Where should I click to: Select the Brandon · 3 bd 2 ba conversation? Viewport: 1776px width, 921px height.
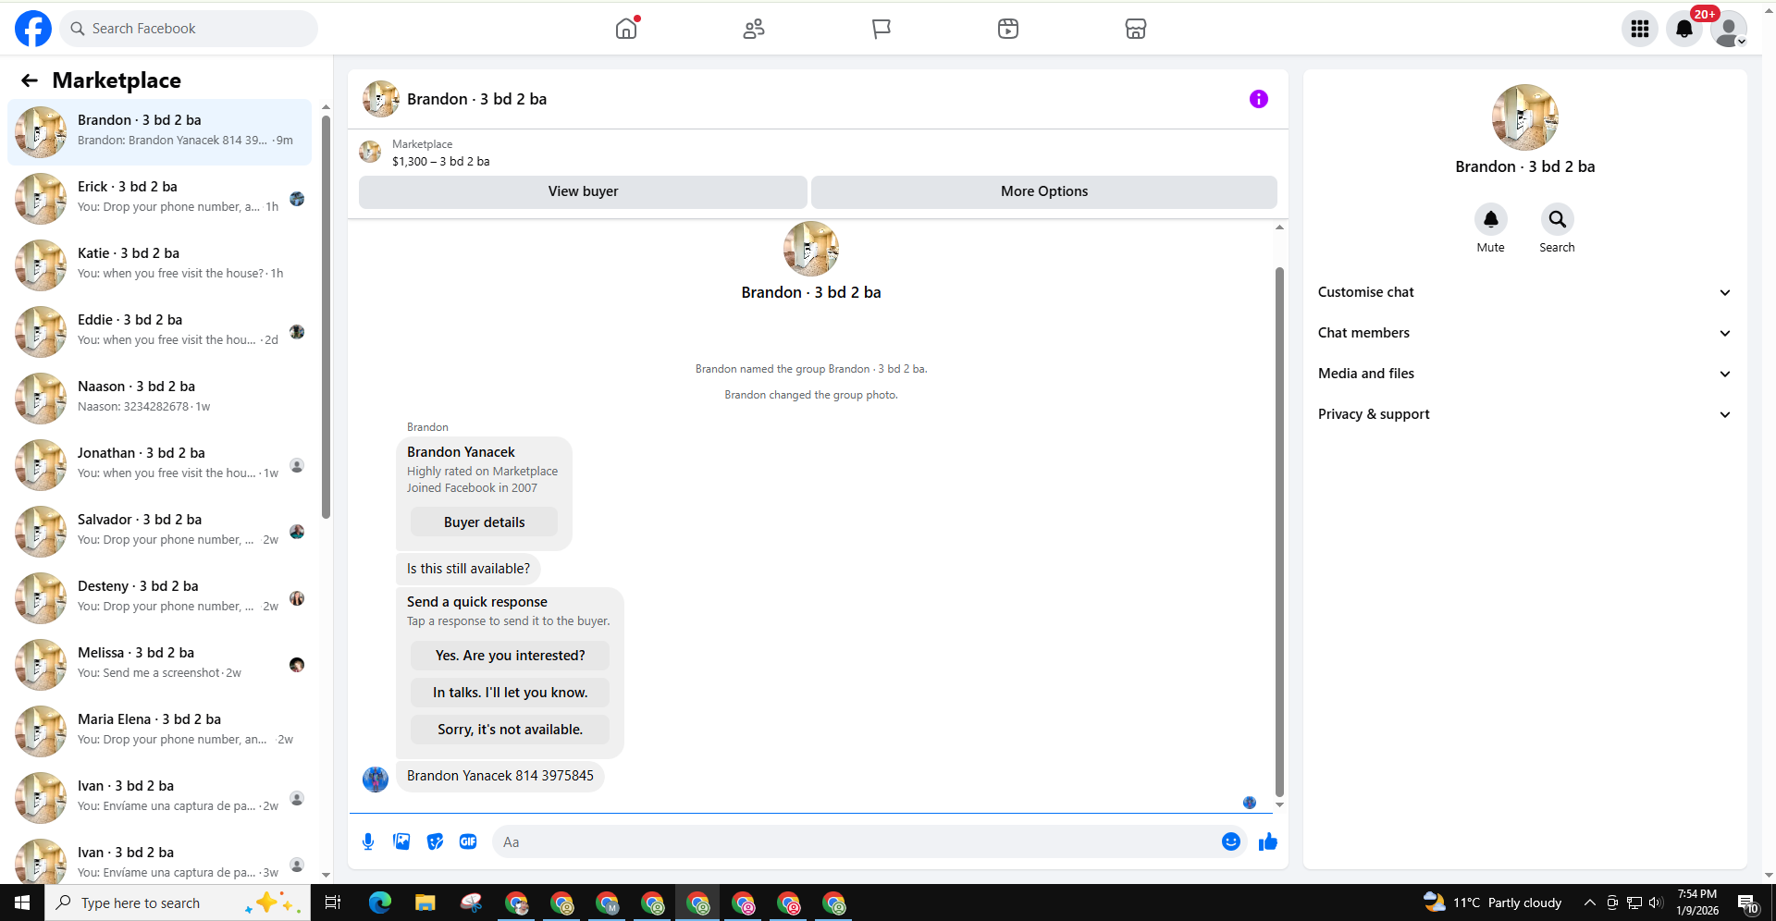[160, 132]
